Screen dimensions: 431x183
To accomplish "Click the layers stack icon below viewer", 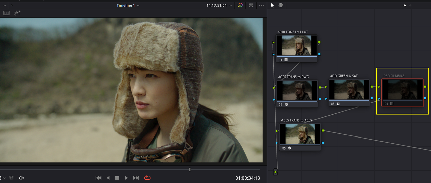I will 11,178.
